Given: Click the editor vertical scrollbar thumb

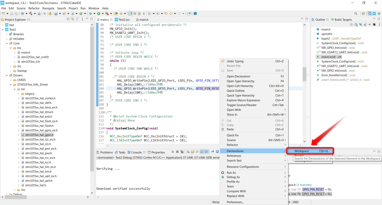Looking at the screenshot, I should [x=304, y=74].
